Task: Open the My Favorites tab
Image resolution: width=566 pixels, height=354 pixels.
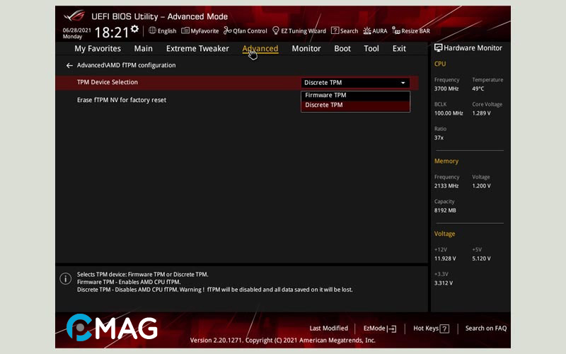Action: pos(98,48)
